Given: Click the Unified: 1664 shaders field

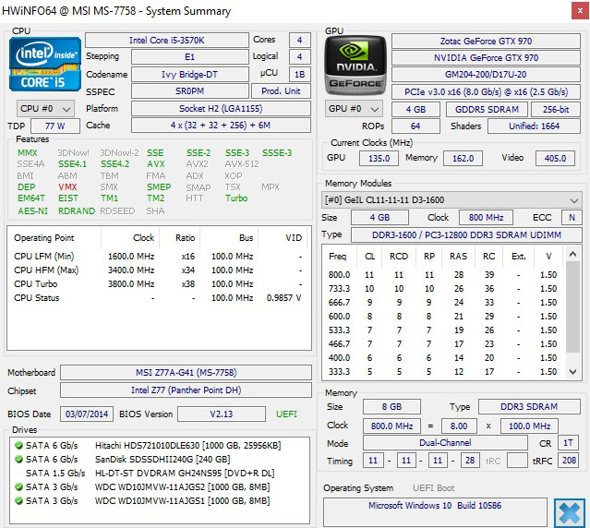Looking at the screenshot, I should tap(534, 126).
